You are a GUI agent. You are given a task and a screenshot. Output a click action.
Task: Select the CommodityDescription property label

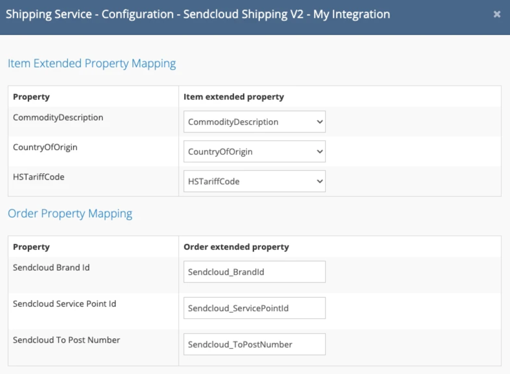58,117
